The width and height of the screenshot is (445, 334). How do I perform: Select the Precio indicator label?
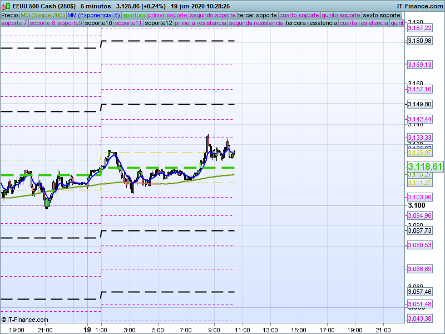click(x=9, y=15)
